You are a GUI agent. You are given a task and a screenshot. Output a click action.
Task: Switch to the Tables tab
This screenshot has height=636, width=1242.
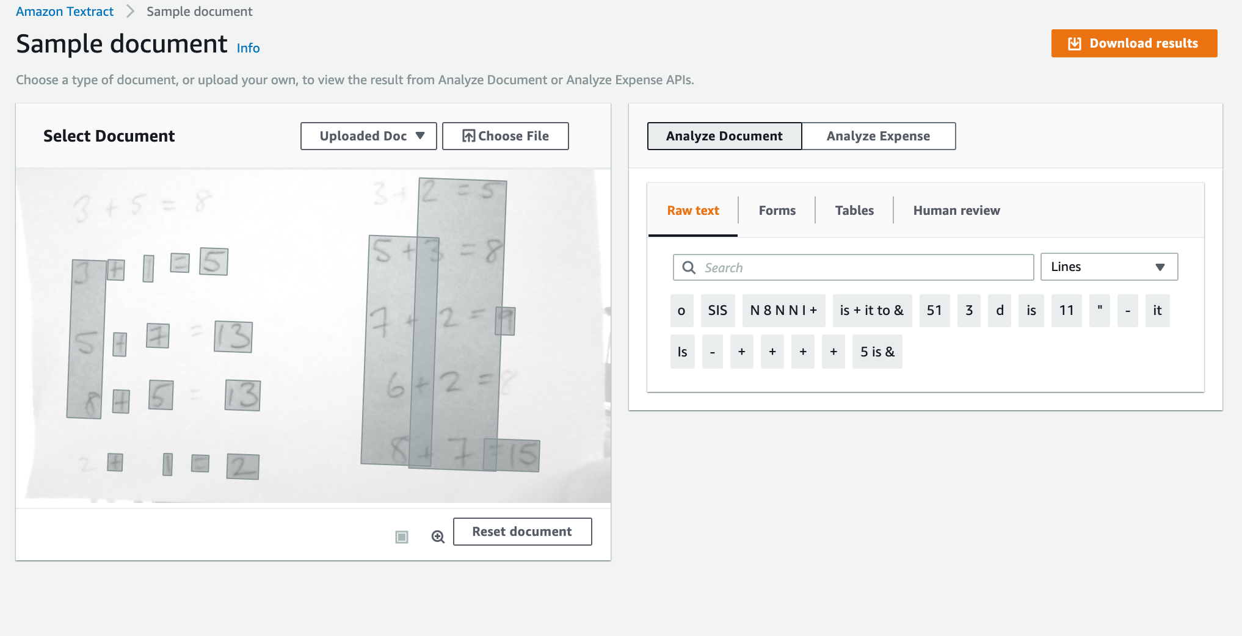[854, 211]
